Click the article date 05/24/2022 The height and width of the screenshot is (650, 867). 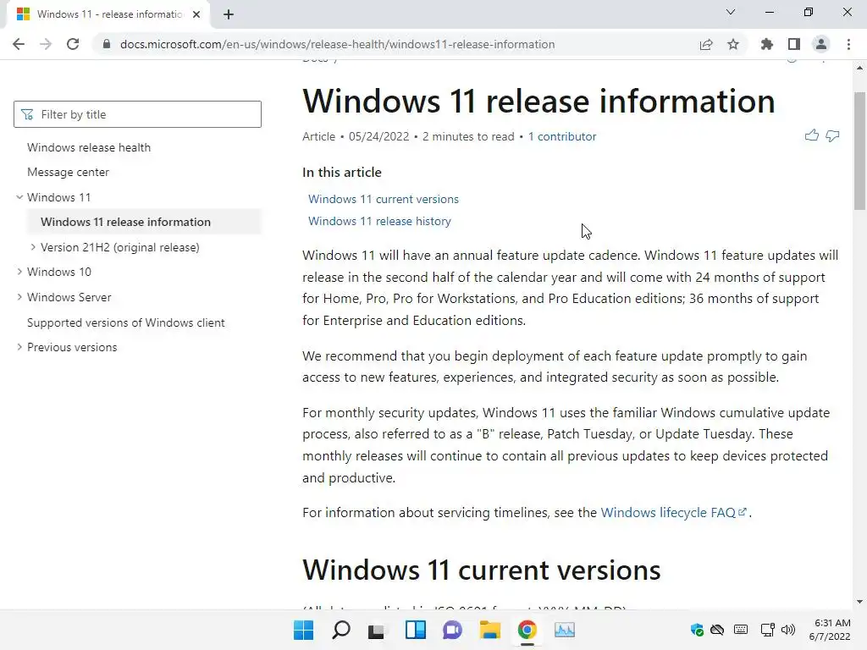378,136
